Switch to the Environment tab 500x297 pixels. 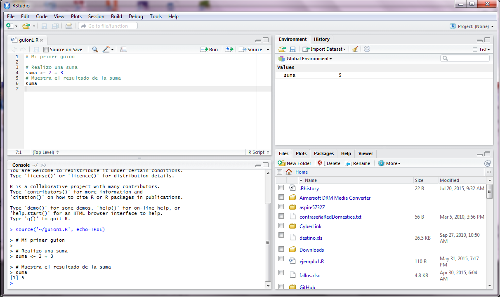pos(292,40)
